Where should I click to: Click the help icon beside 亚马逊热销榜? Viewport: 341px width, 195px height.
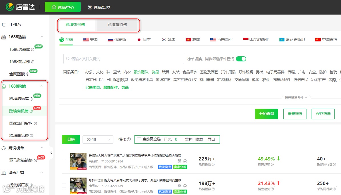click(x=35, y=160)
